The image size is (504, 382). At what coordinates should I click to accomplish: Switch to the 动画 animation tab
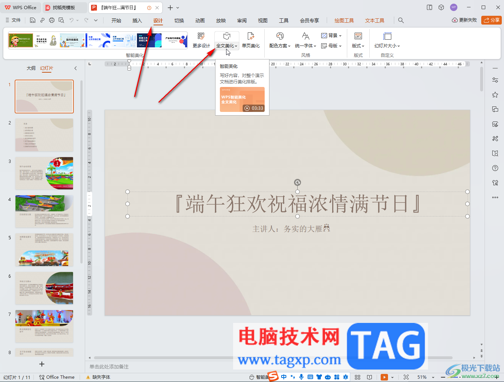[x=200, y=21]
